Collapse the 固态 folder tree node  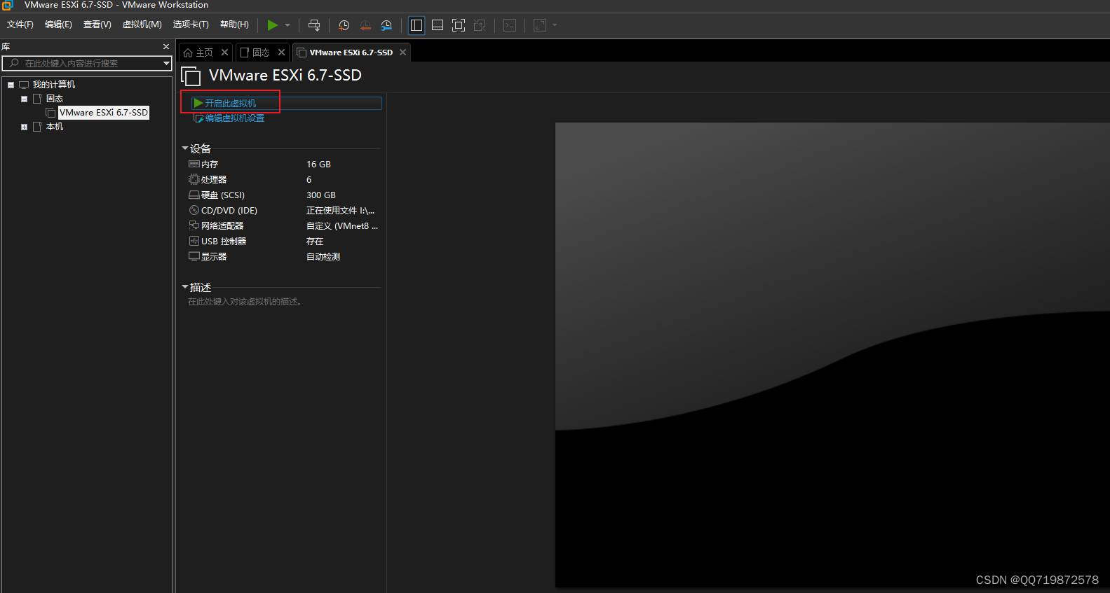coord(24,99)
